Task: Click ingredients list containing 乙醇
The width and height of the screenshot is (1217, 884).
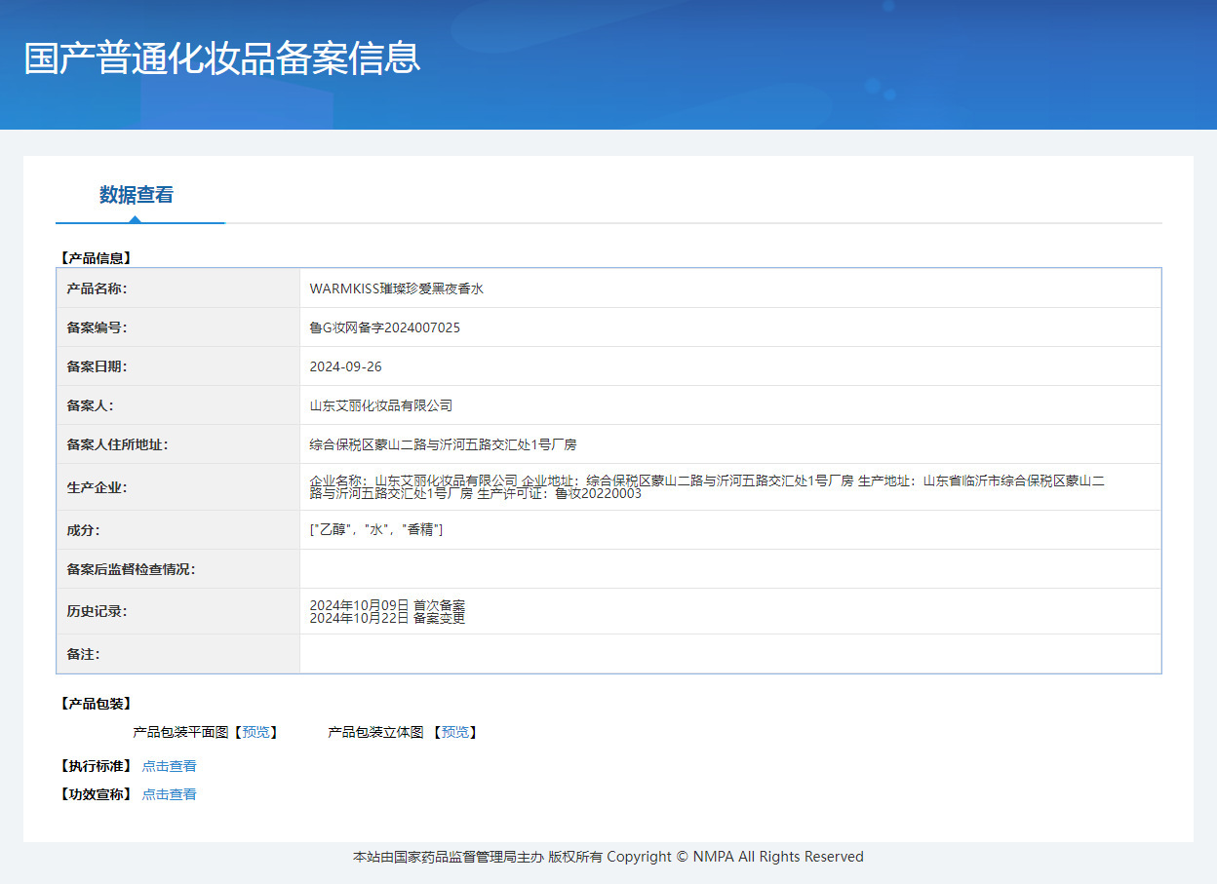Action: (x=376, y=529)
